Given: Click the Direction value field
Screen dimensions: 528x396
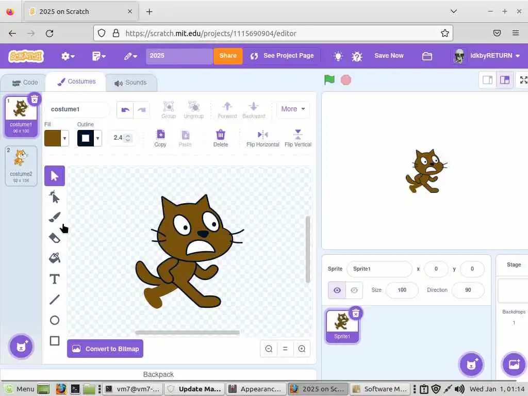Looking at the screenshot, I should coord(468,290).
